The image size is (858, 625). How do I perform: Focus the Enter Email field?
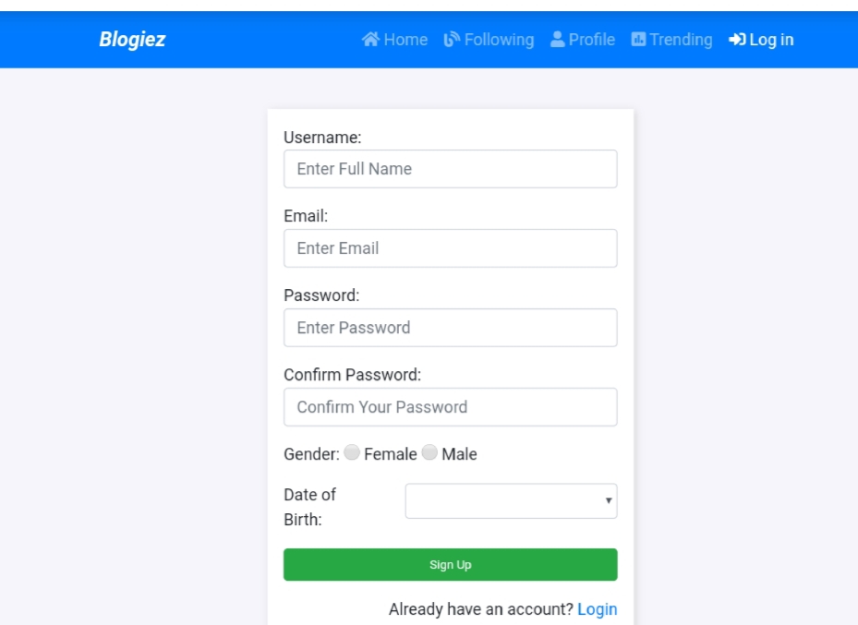pos(451,248)
